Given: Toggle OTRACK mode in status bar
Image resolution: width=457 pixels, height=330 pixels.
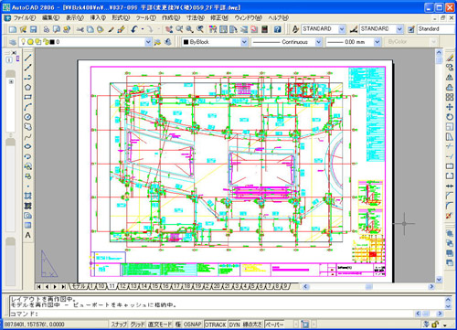Looking at the screenshot, I should coord(216,325).
